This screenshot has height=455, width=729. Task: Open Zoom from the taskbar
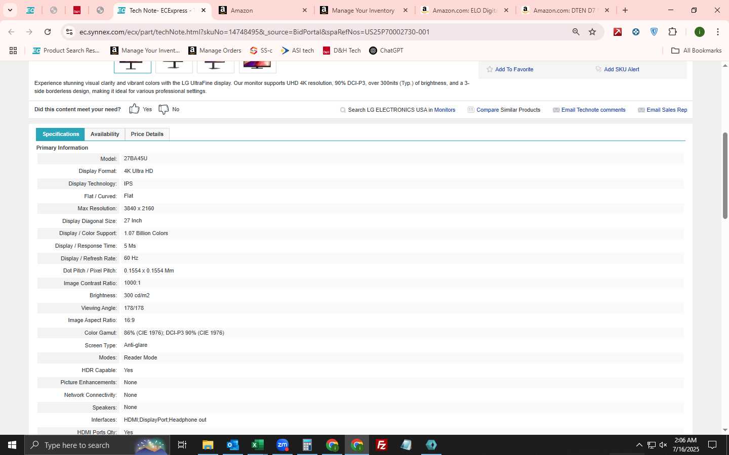click(x=282, y=445)
